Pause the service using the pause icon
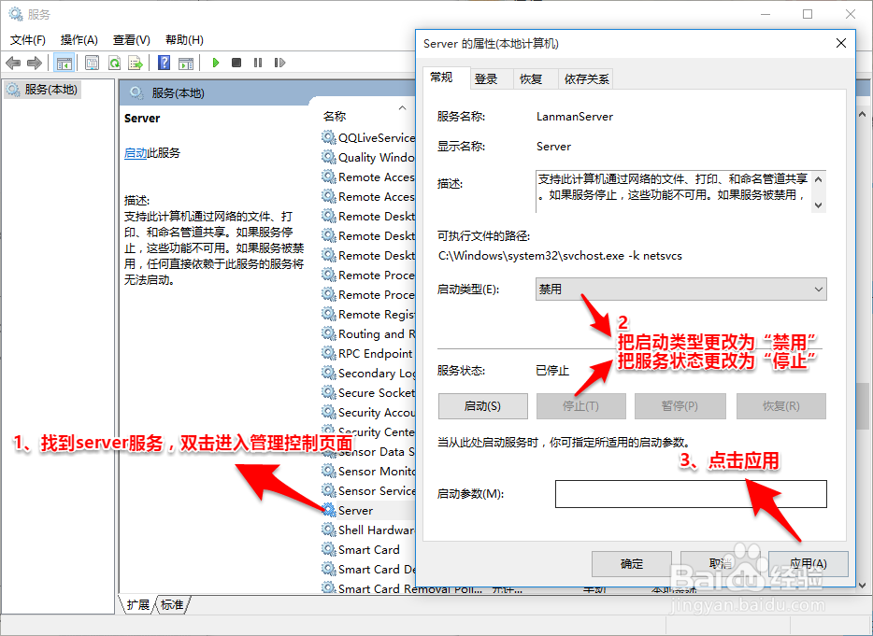 [x=259, y=63]
